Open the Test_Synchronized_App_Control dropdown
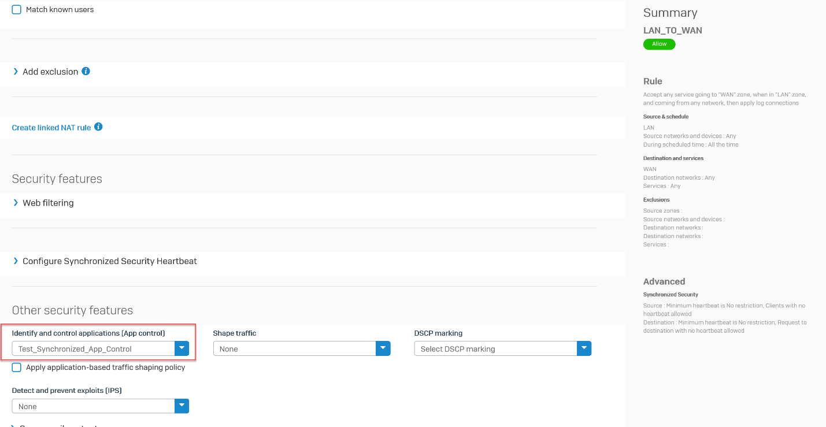The image size is (826, 427). pyautogui.click(x=95, y=348)
